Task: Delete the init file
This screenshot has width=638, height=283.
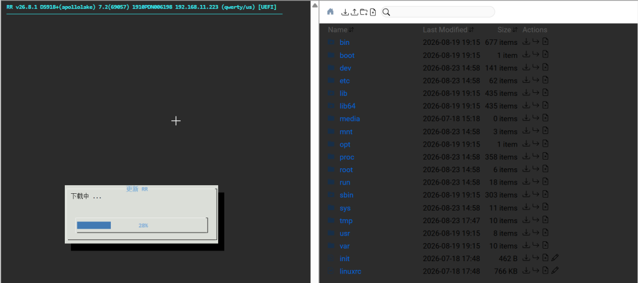Action: tap(546, 257)
